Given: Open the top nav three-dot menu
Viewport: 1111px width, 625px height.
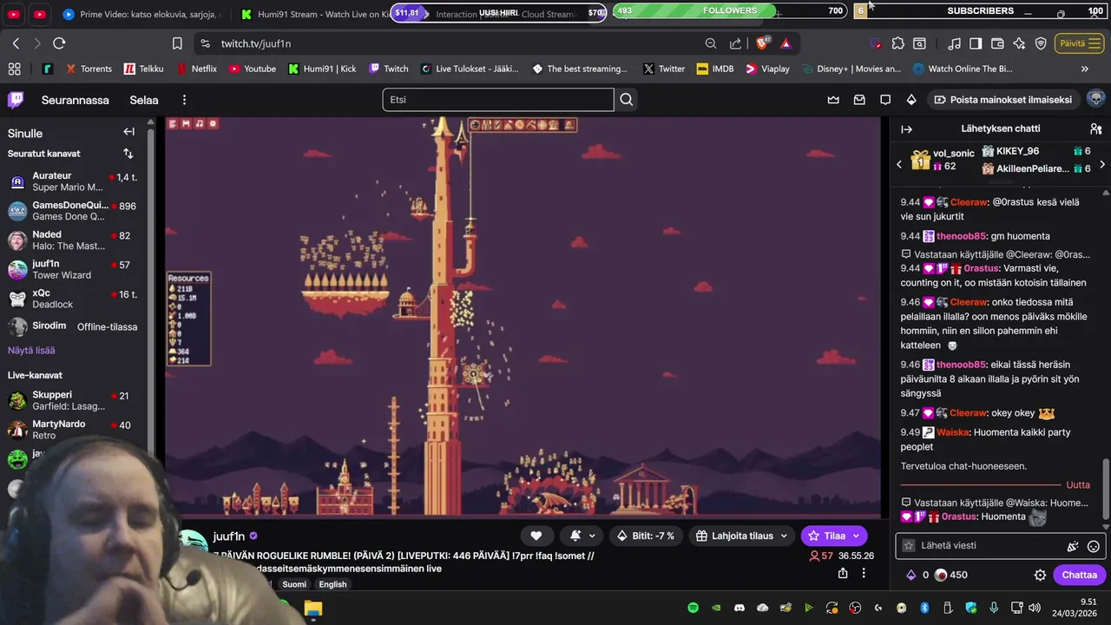Looking at the screenshot, I should coord(184,100).
